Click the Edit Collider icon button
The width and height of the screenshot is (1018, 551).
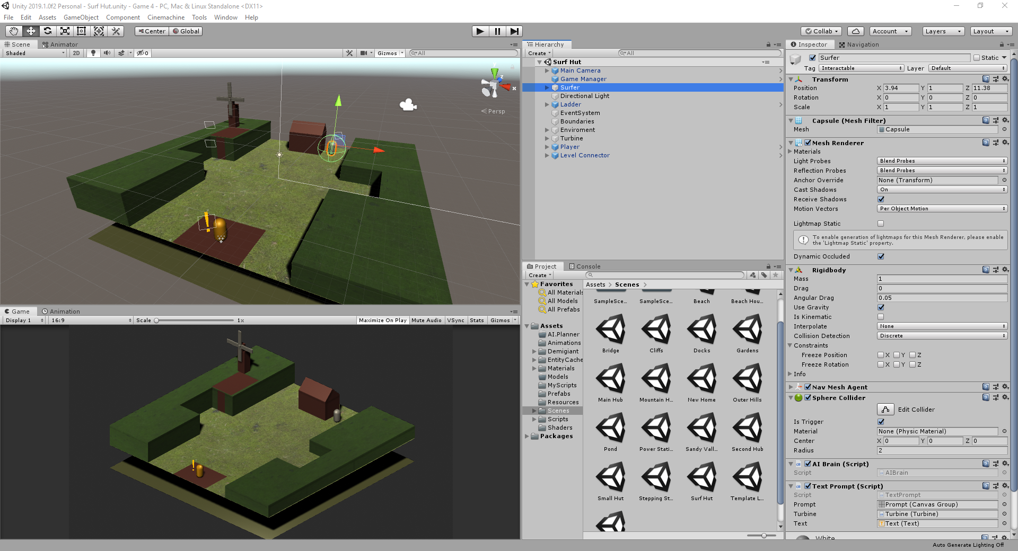point(885,410)
